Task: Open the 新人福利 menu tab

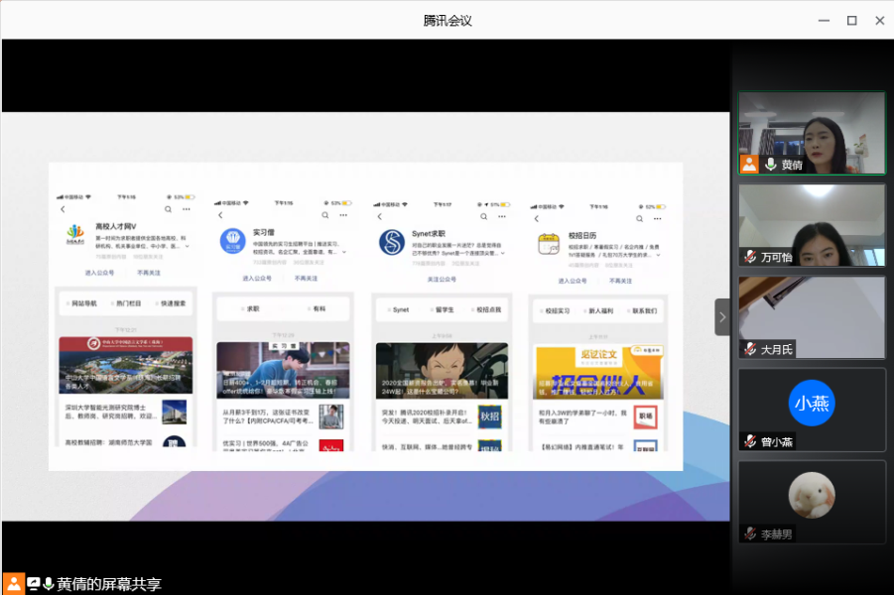Action: (598, 311)
